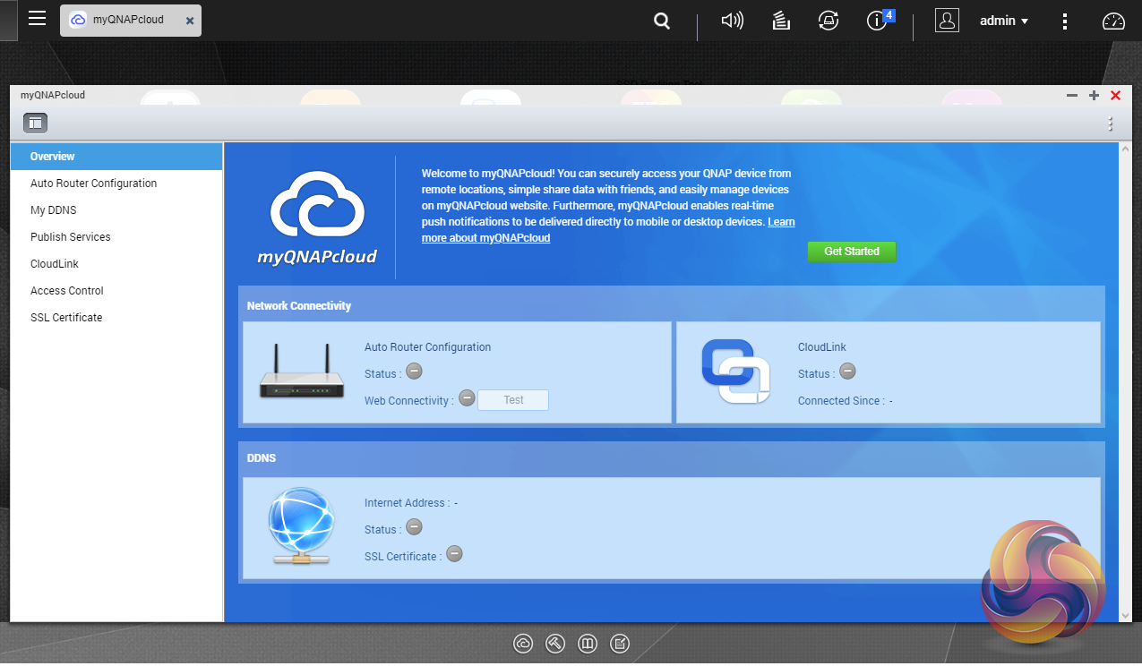Go to Publish Services section
The height and width of the screenshot is (666, 1142).
coord(116,237)
